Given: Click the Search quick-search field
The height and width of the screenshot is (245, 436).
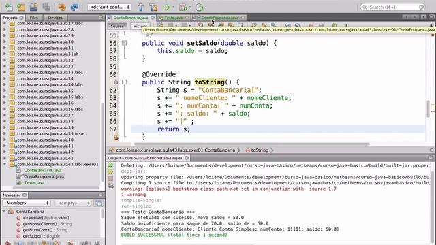Looking at the screenshot, I should 392,7.
